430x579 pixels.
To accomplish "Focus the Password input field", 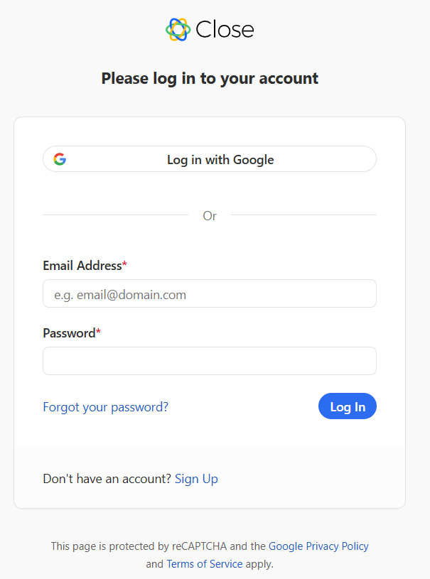I will point(210,361).
